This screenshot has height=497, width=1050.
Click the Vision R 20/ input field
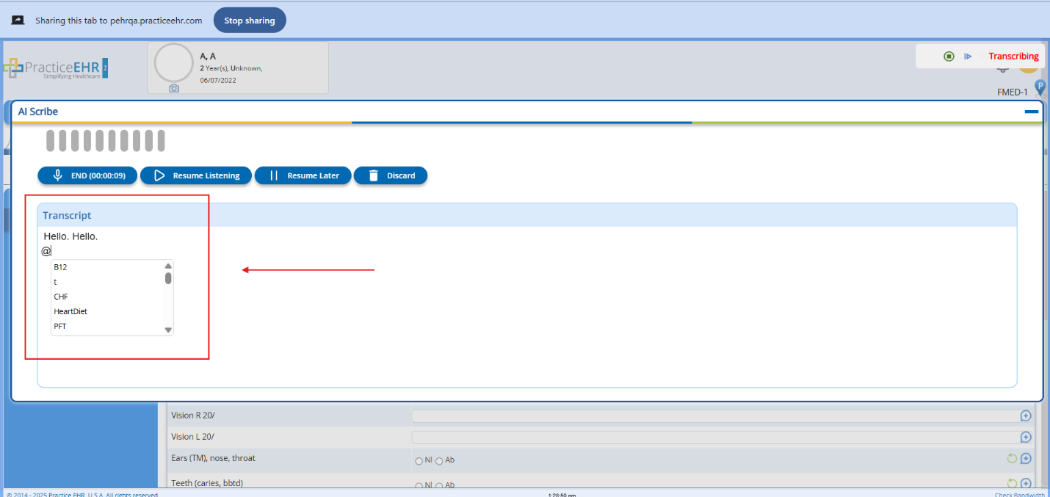712,416
